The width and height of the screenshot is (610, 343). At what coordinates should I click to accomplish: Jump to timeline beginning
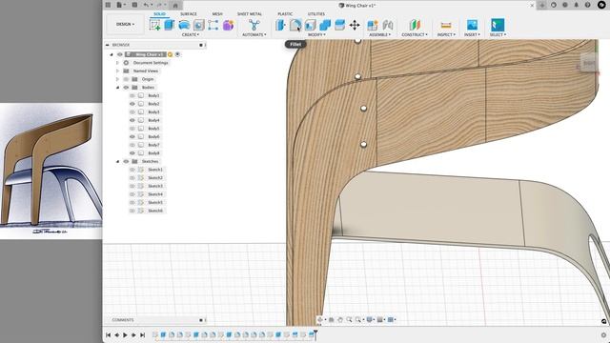pyautogui.click(x=108, y=334)
